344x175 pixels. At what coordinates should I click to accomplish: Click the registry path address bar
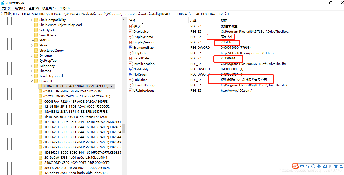pyautogui.click(x=172, y=14)
